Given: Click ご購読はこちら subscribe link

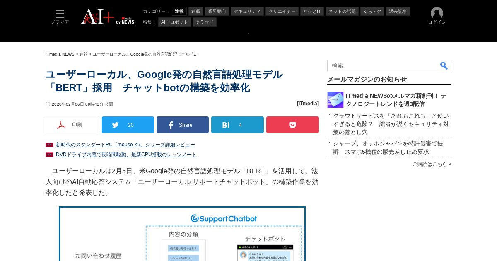Looking at the screenshot, I should [x=432, y=164].
